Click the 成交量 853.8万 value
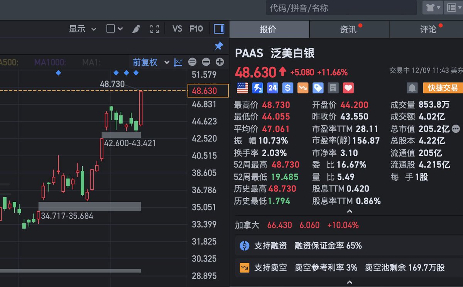The image size is (463, 287). 434,105
